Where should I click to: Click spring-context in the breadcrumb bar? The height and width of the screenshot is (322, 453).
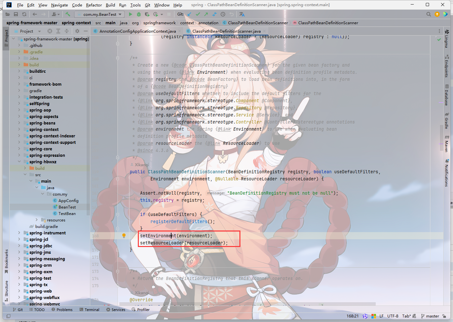click(x=76, y=23)
